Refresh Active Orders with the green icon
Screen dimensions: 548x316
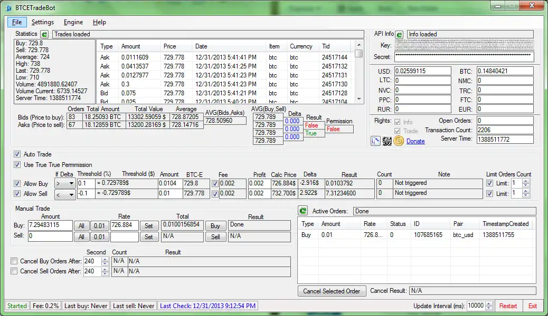(x=303, y=211)
